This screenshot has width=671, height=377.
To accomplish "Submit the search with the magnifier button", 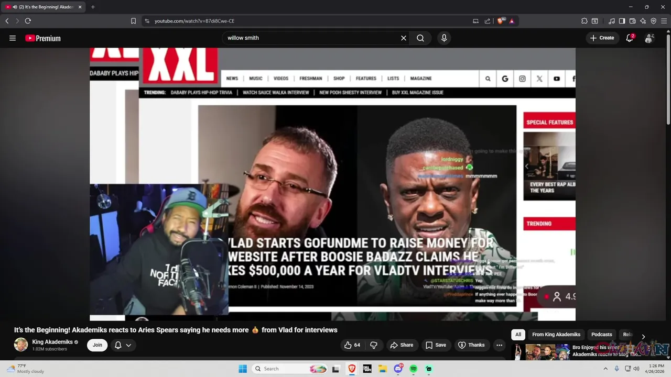I will coord(420,38).
